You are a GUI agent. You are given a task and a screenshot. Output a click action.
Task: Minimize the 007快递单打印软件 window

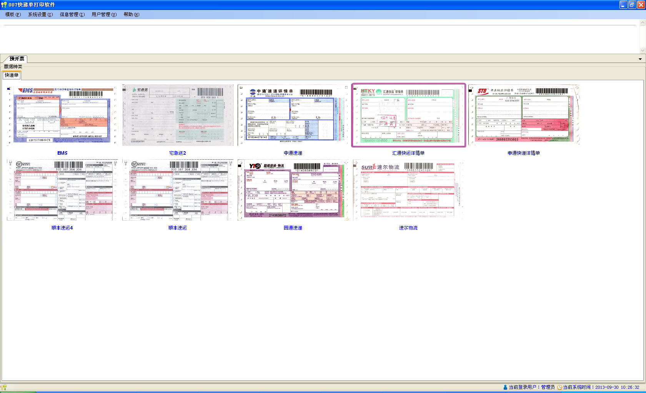point(624,5)
